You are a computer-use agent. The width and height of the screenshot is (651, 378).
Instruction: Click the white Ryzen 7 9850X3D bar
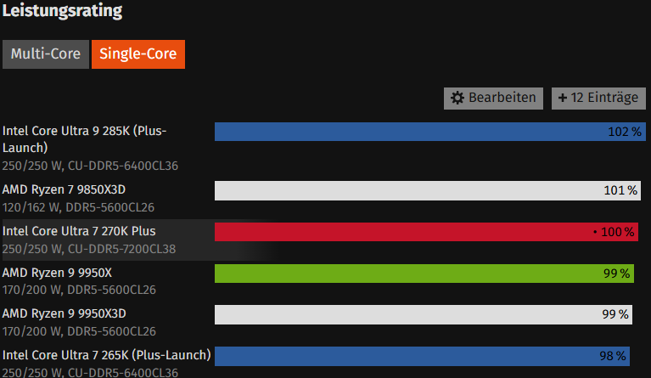428,190
